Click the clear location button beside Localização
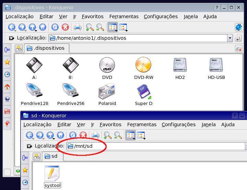 point(11,38)
